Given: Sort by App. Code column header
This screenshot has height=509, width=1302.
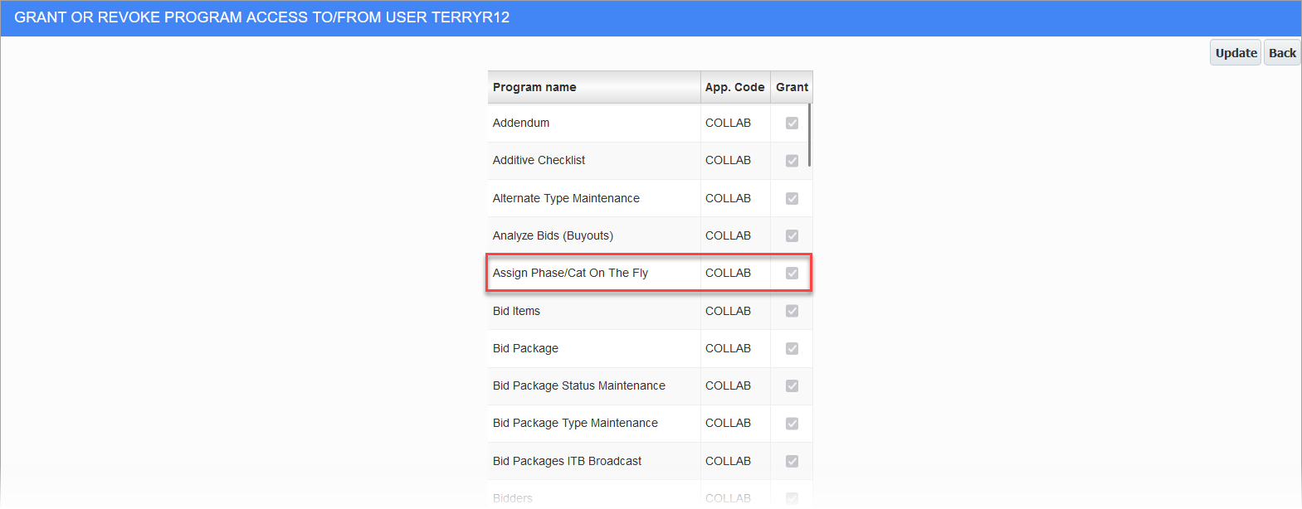Looking at the screenshot, I should [735, 87].
